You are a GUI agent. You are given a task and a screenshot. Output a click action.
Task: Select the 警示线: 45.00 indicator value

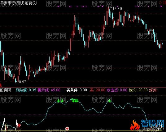pos(49,90)
